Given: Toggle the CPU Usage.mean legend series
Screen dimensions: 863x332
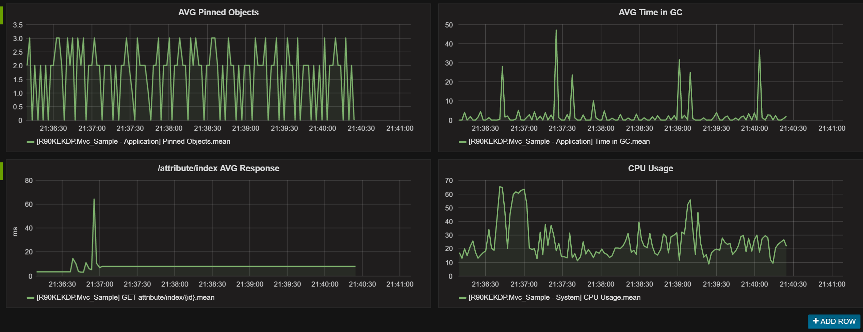Looking at the screenshot, I should 554,297.
